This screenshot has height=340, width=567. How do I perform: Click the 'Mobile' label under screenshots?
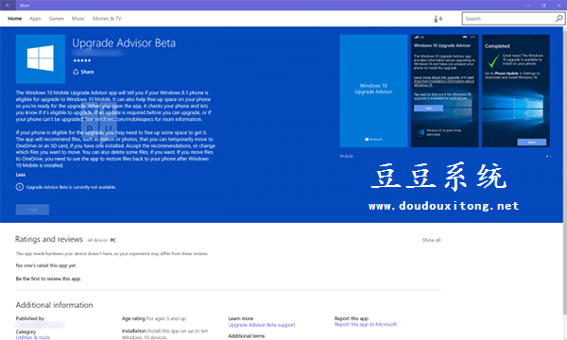pyautogui.click(x=346, y=156)
